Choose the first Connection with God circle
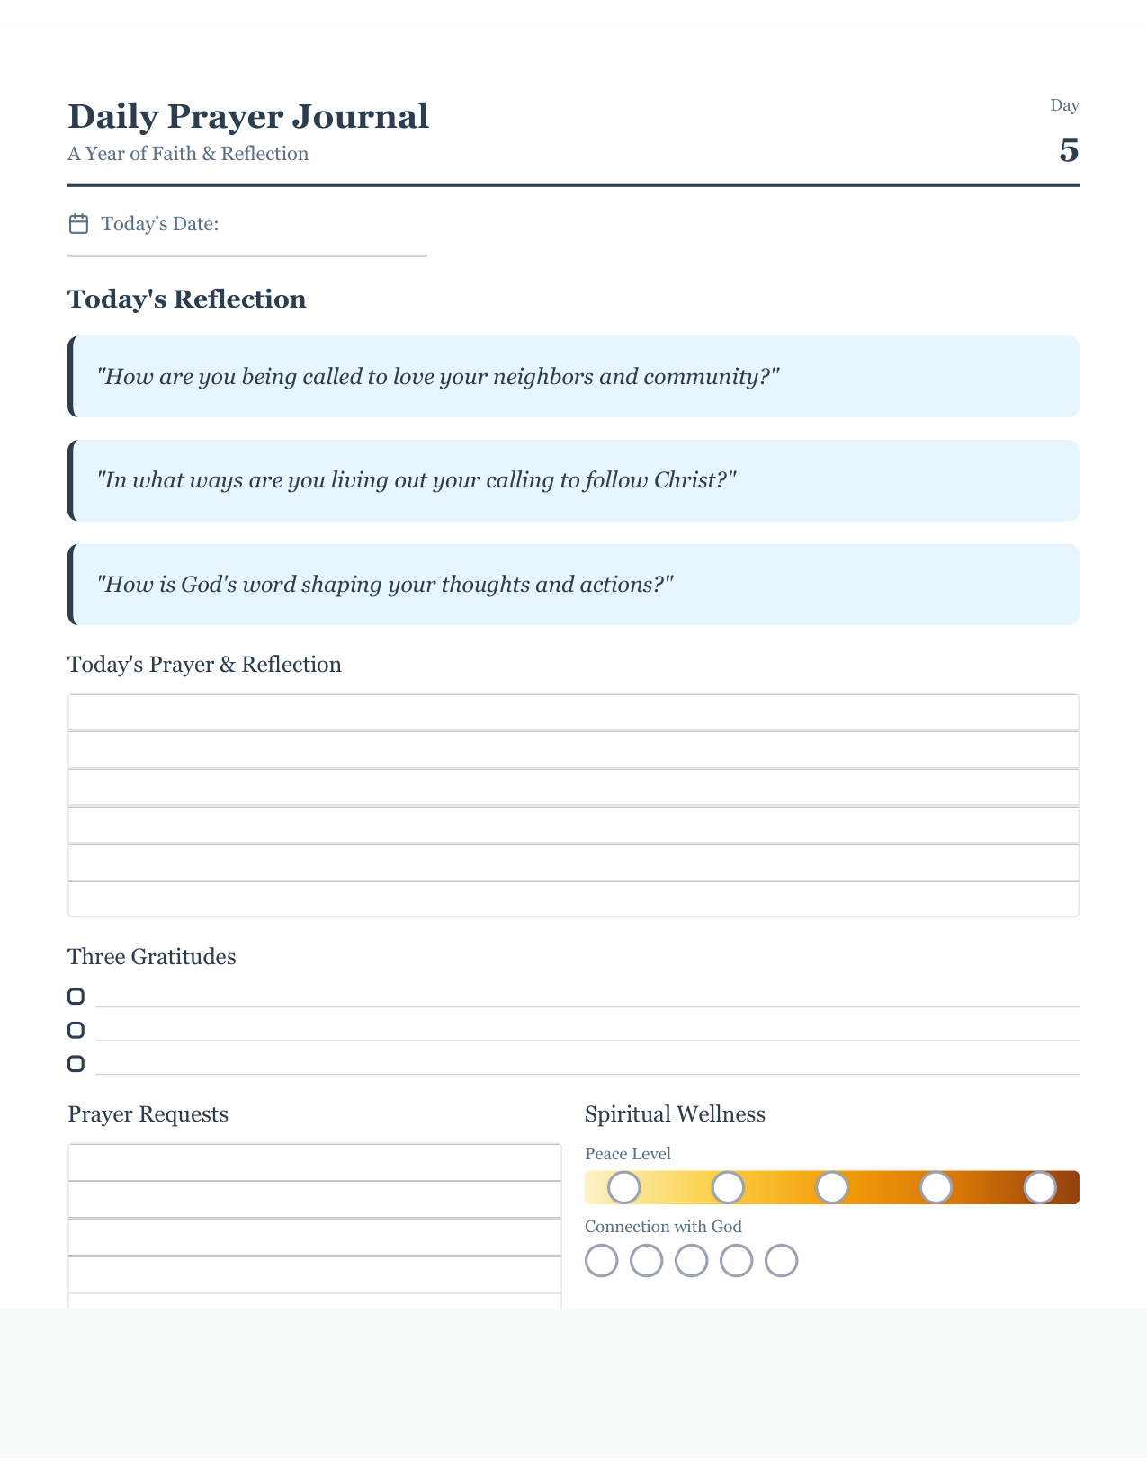The width and height of the screenshot is (1147, 1484). pyautogui.click(x=602, y=1260)
